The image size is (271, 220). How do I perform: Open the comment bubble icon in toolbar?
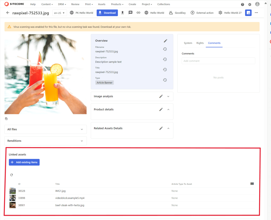tap(130, 13)
